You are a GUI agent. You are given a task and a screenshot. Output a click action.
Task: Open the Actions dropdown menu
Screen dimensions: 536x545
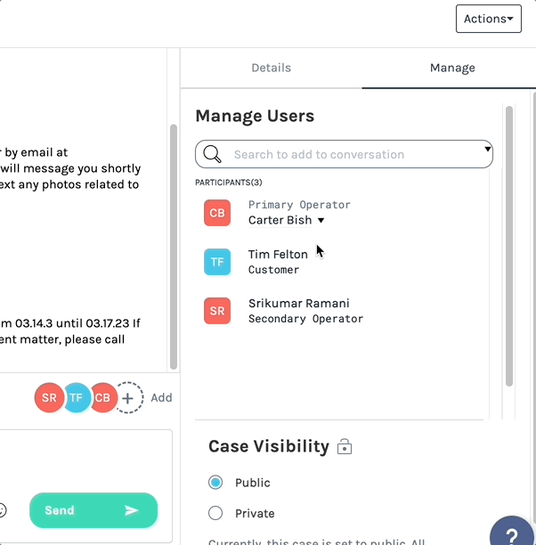click(x=488, y=19)
